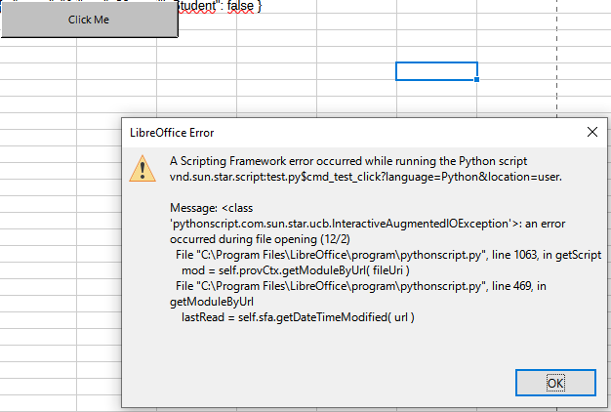Click the text "occurred during file opening (12/2)"
This screenshot has width=611, height=412.
[x=260, y=239]
